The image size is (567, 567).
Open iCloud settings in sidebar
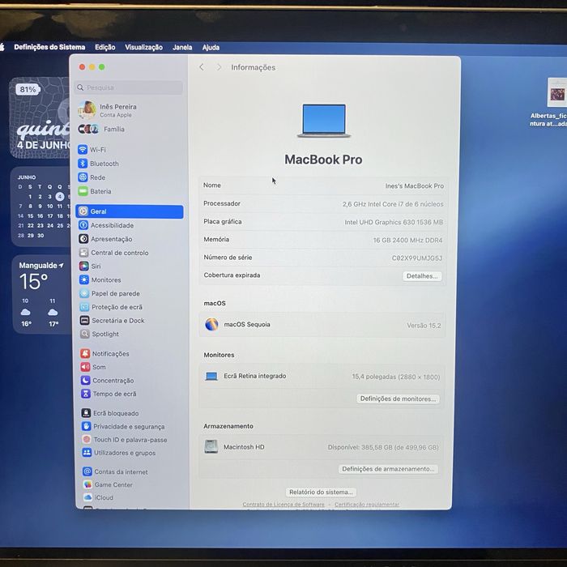[98, 497]
